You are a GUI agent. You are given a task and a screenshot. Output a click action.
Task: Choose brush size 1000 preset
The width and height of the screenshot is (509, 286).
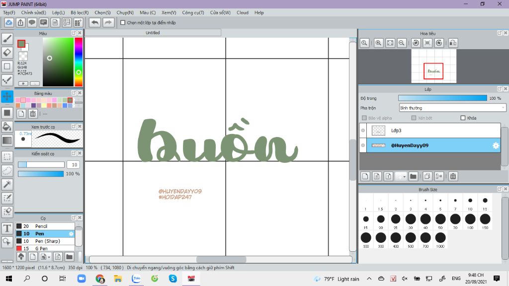pos(440,239)
